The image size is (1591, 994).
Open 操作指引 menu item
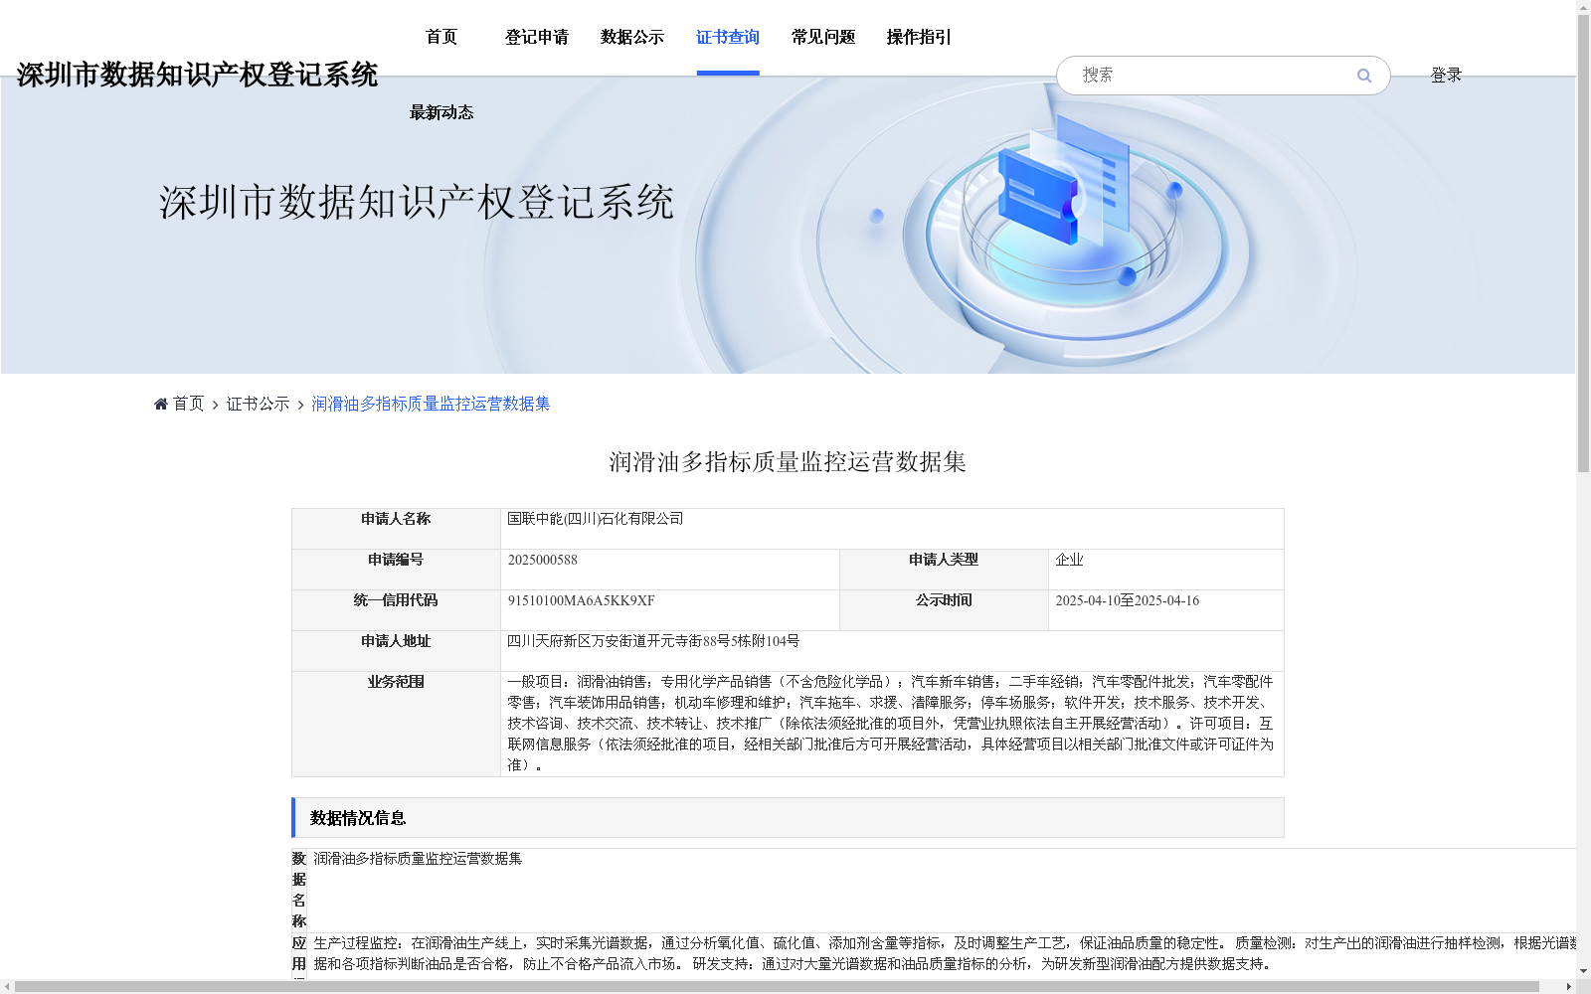(x=919, y=37)
